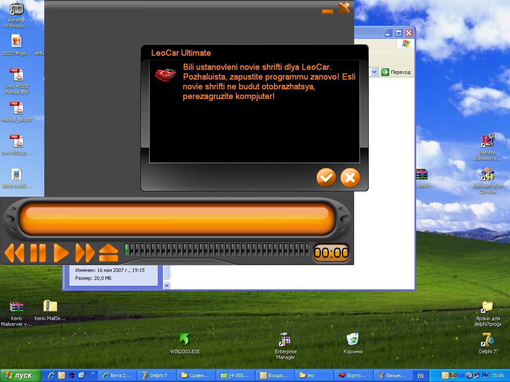This screenshot has height=382, width=510.
Task: Select the Kerio.MailSe... zip folder icon
Action: click(x=50, y=310)
